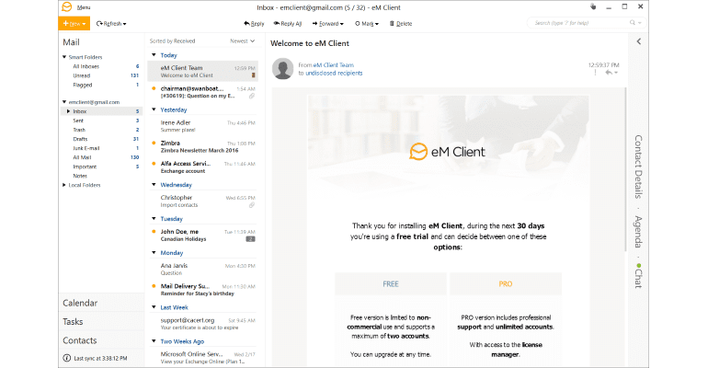This screenshot has width=708, height=368.
Task: Click the eM Client logo icon in title bar
Action: click(x=66, y=6)
